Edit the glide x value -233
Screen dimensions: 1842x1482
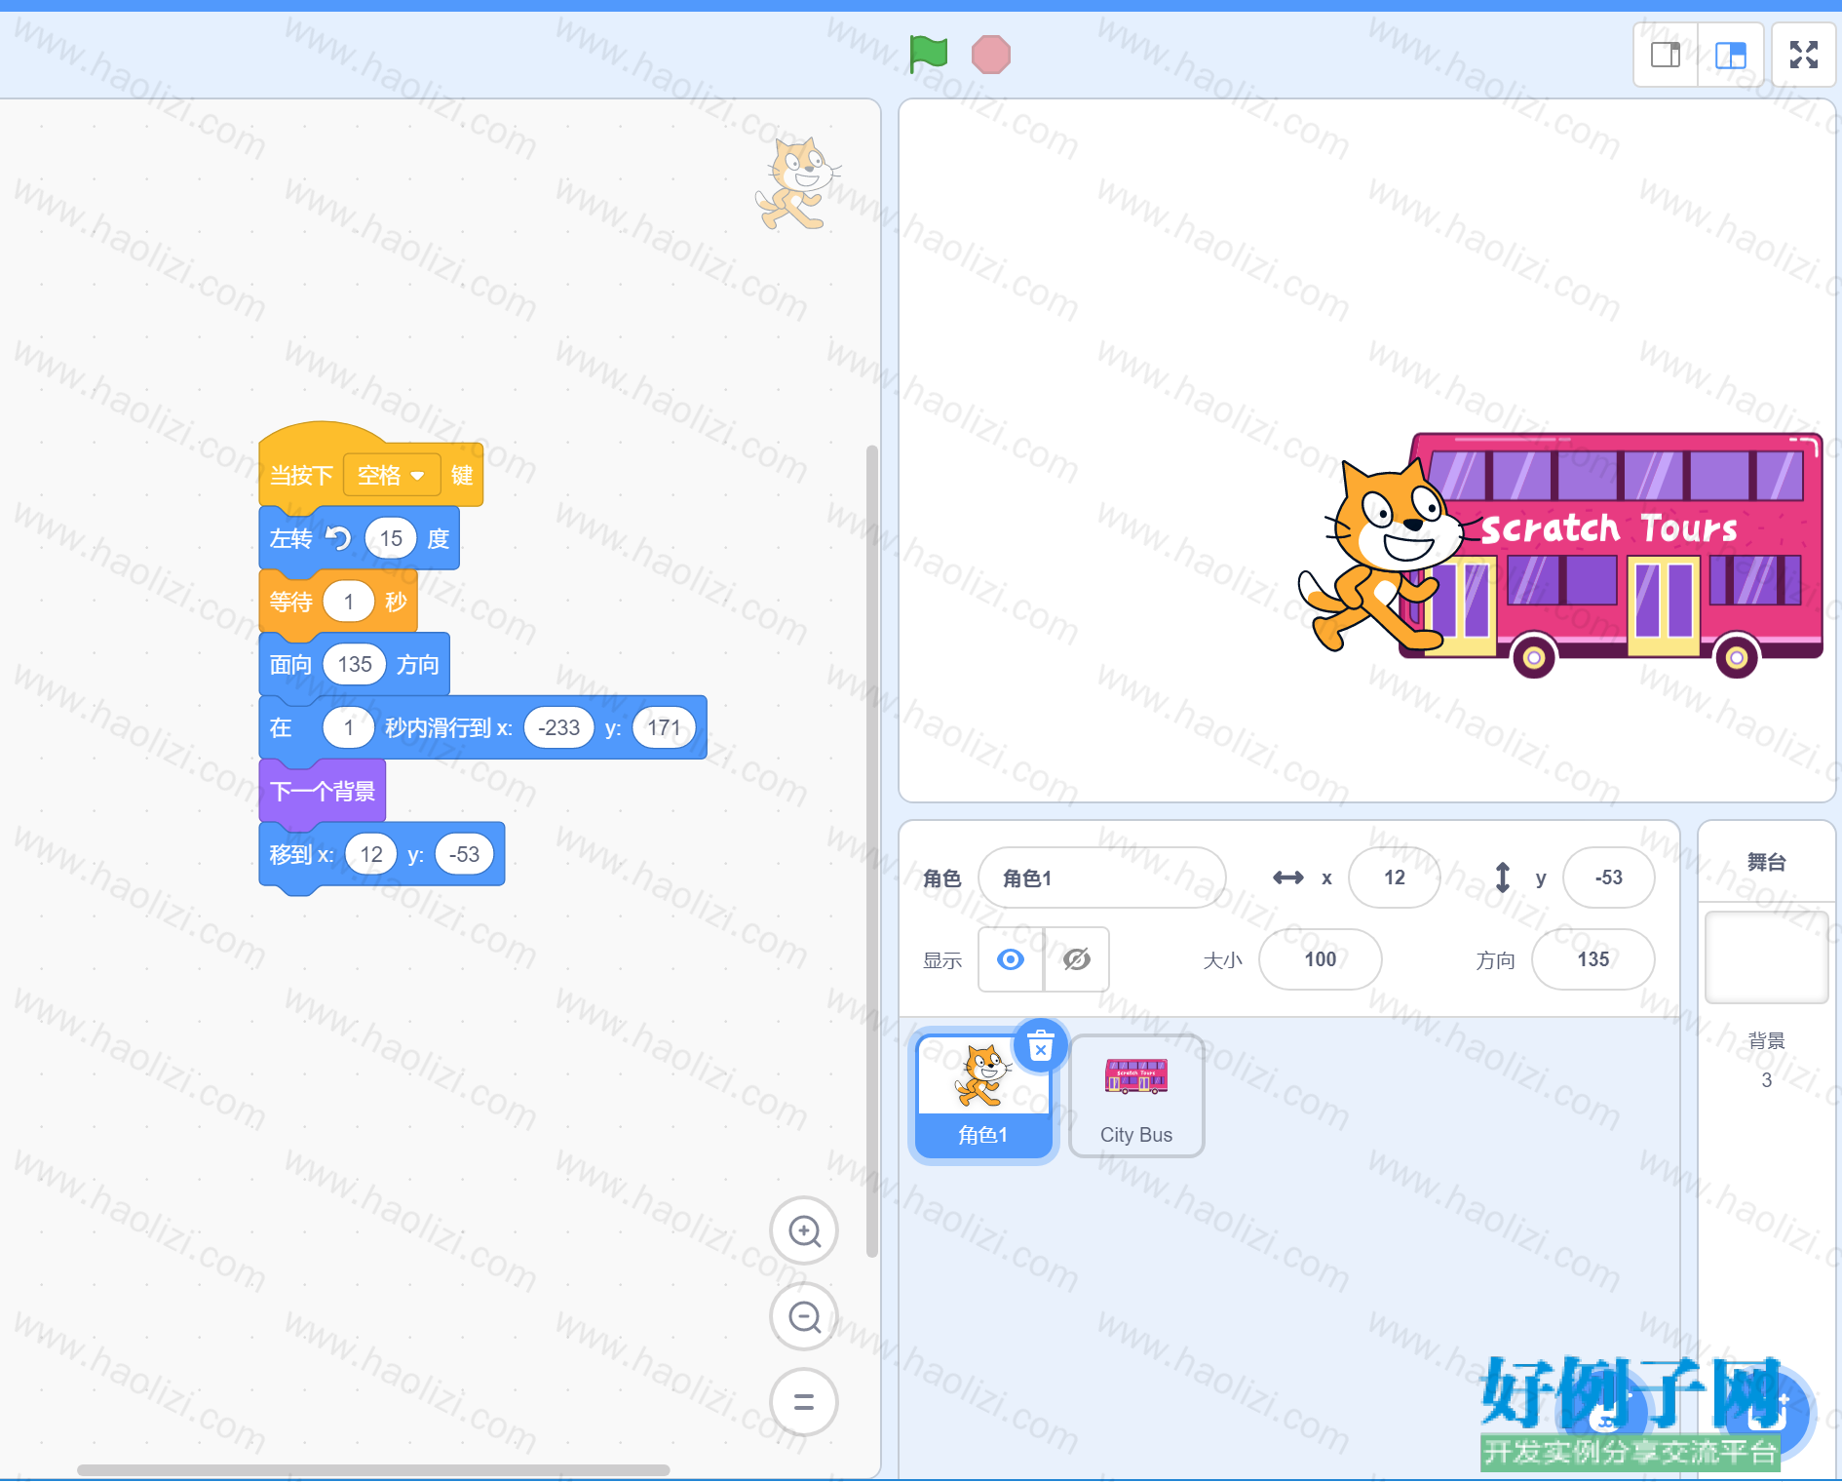(x=559, y=727)
